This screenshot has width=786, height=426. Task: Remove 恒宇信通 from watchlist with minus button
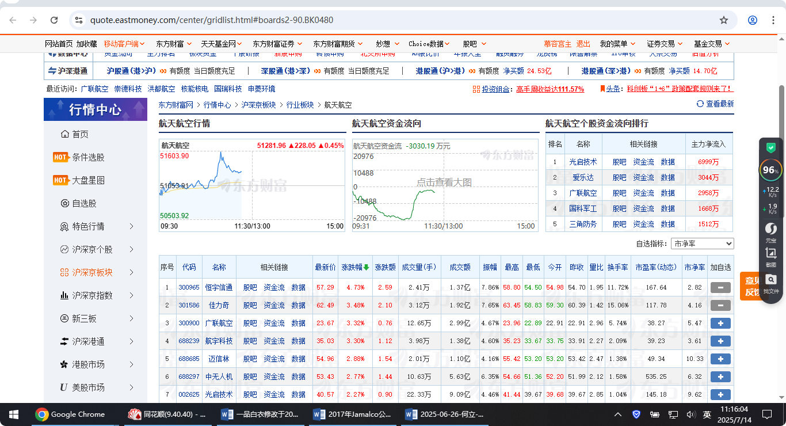coord(720,288)
